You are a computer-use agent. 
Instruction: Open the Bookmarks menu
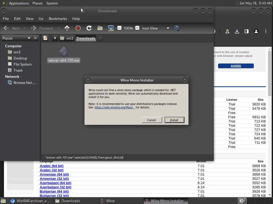[58, 19]
